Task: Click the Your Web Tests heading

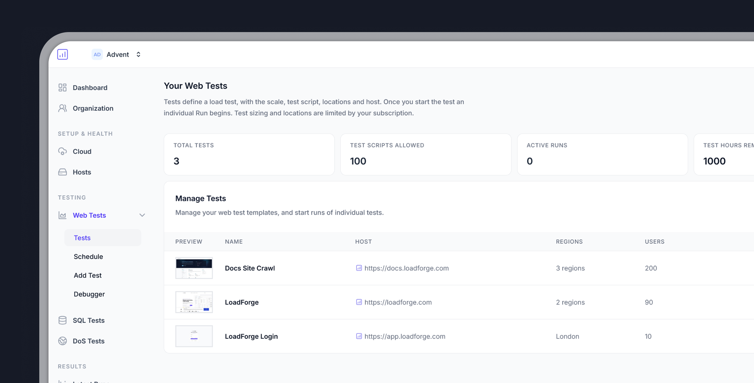Action: (195, 86)
